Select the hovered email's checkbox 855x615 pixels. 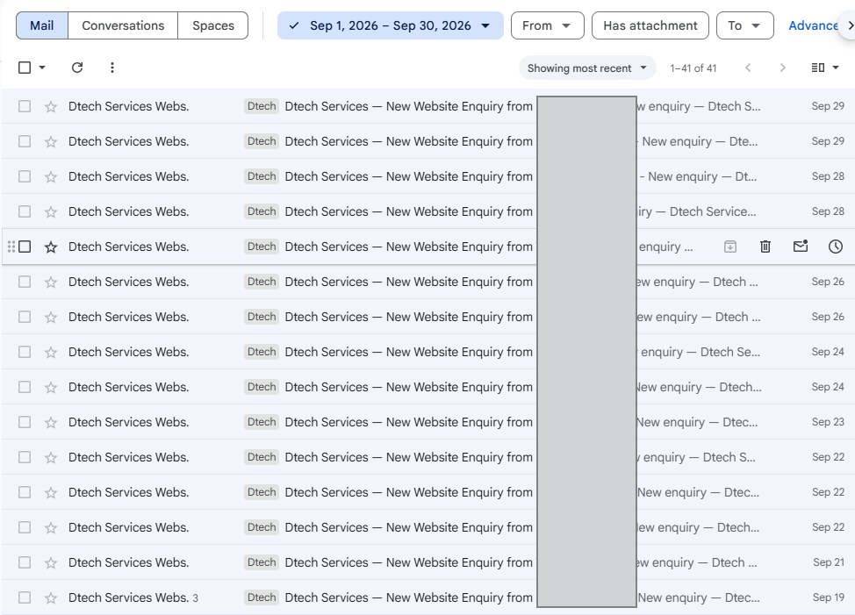[x=25, y=247]
